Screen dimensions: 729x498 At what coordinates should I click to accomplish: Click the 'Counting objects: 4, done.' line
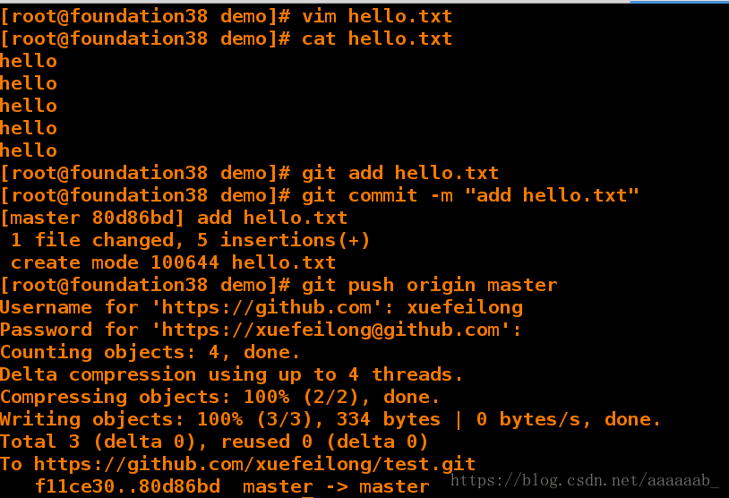(x=150, y=353)
